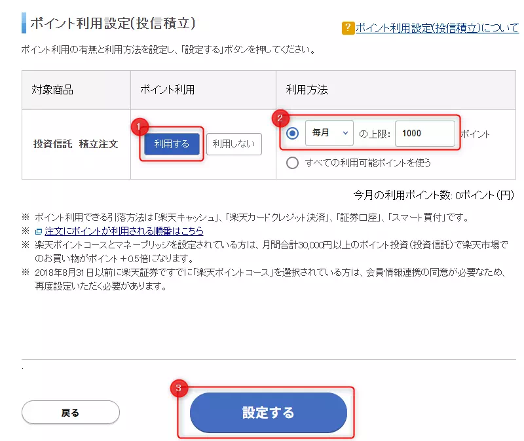The image size is (524, 441).
Task: Enable point usage with the 利用する button
Action: 171,144
